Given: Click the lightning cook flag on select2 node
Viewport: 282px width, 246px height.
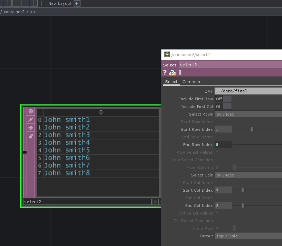Looking at the screenshot, I should [30, 120].
